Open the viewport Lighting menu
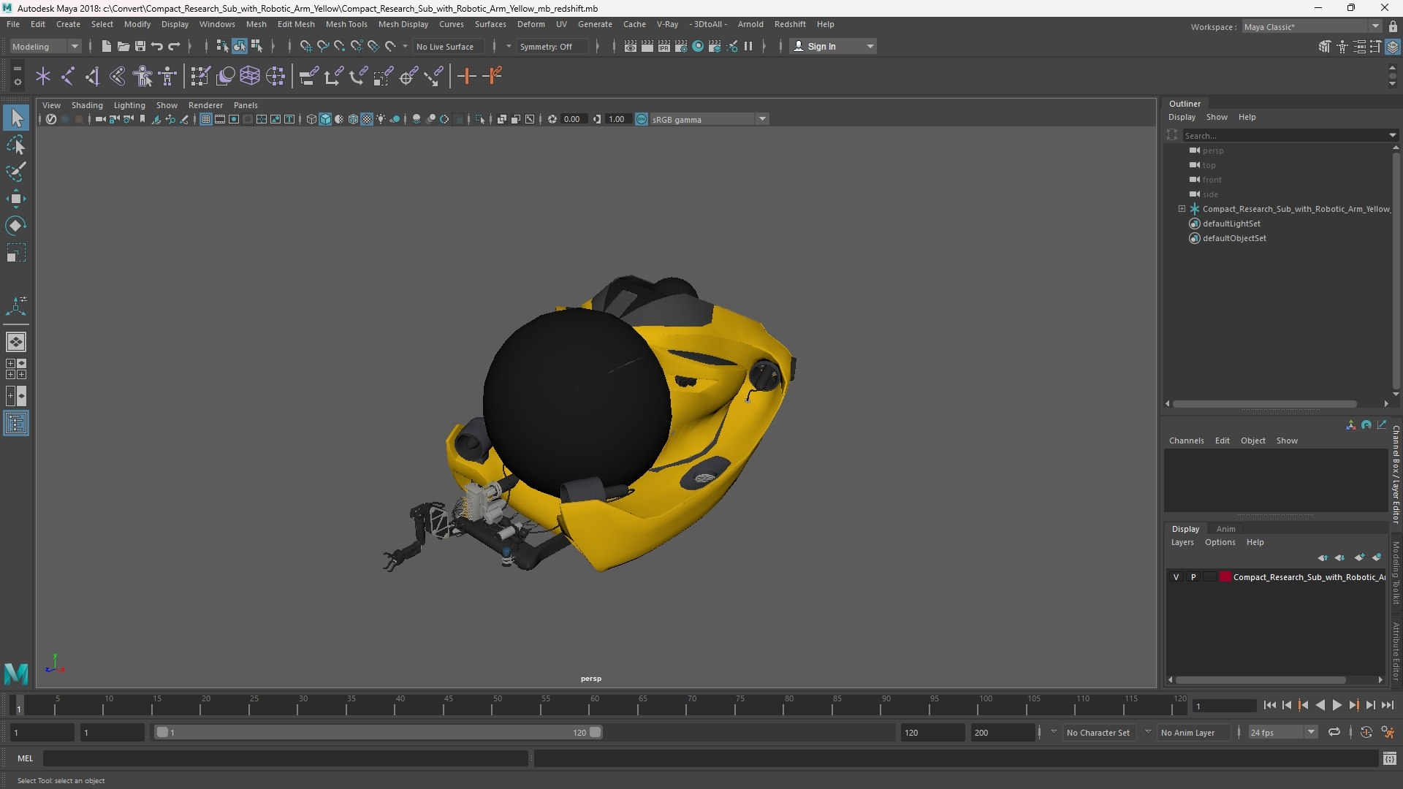 (x=129, y=105)
